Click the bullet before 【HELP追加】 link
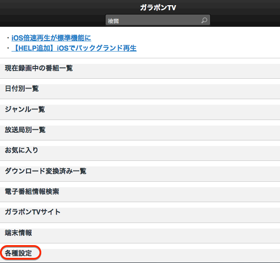The height and width of the screenshot is (263, 280). coord(8,48)
